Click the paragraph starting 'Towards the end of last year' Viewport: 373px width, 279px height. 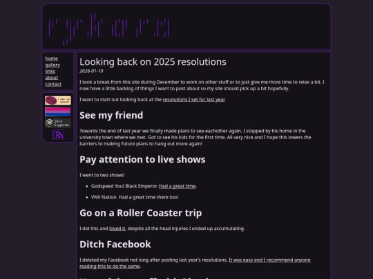(x=195, y=137)
